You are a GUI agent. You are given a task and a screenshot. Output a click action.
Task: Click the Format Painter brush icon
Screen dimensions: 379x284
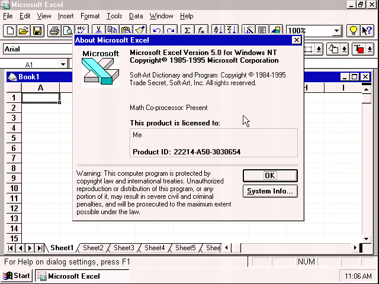pyautogui.click(x=139, y=30)
